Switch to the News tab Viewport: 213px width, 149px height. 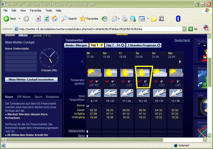pos(9,97)
